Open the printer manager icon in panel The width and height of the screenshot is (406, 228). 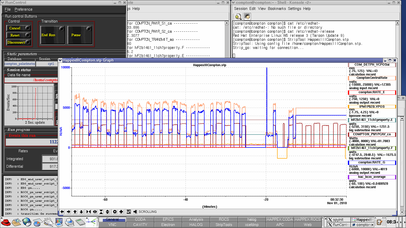point(70,222)
